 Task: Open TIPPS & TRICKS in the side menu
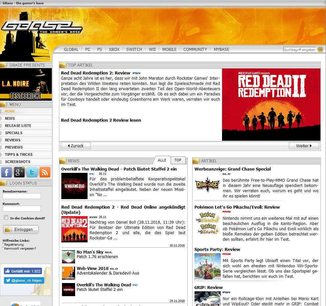(26, 154)
